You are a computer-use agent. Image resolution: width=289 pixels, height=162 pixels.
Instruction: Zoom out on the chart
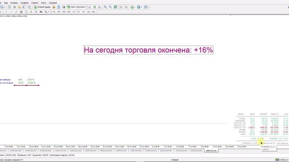pyautogui.click(x=110, y=7)
